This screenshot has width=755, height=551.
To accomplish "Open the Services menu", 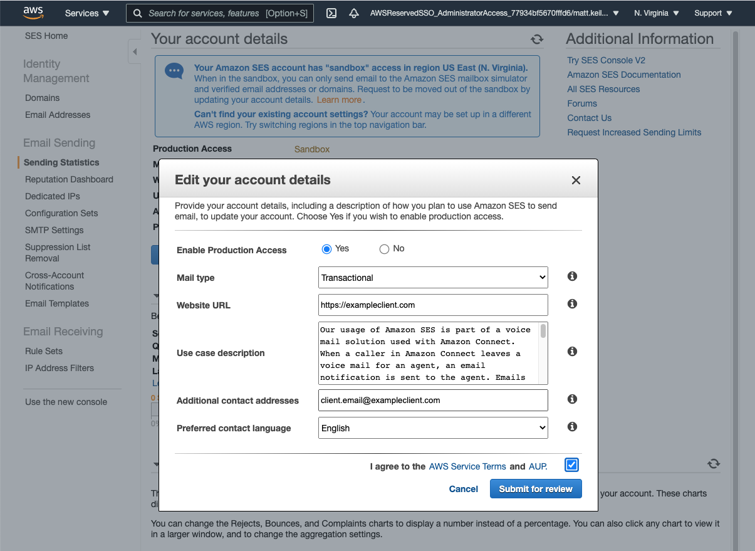I will coord(87,13).
